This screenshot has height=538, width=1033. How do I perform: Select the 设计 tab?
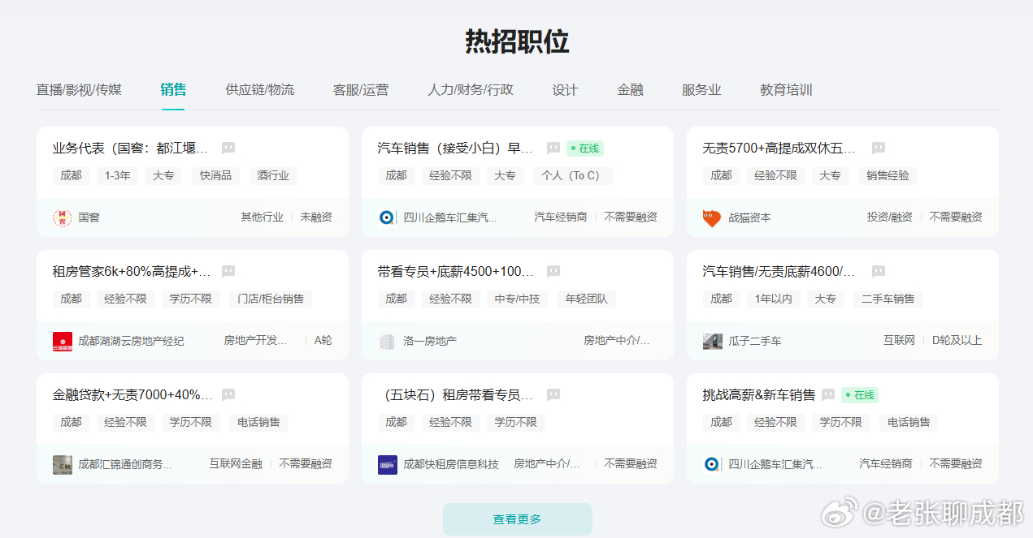click(x=565, y=89)
